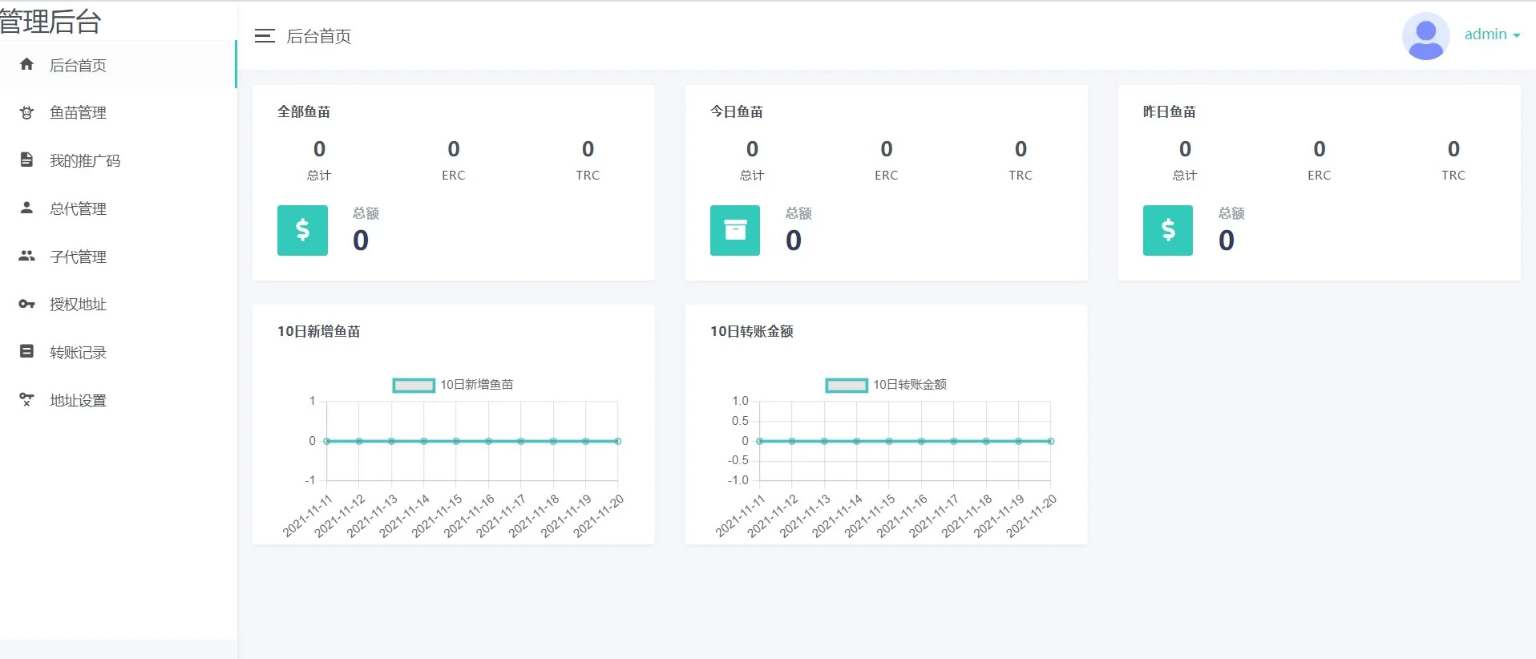This screenshot has width=1536, height=659.
Task: Go to 转账记录 in the sidebar
Action: click(78, 353)
